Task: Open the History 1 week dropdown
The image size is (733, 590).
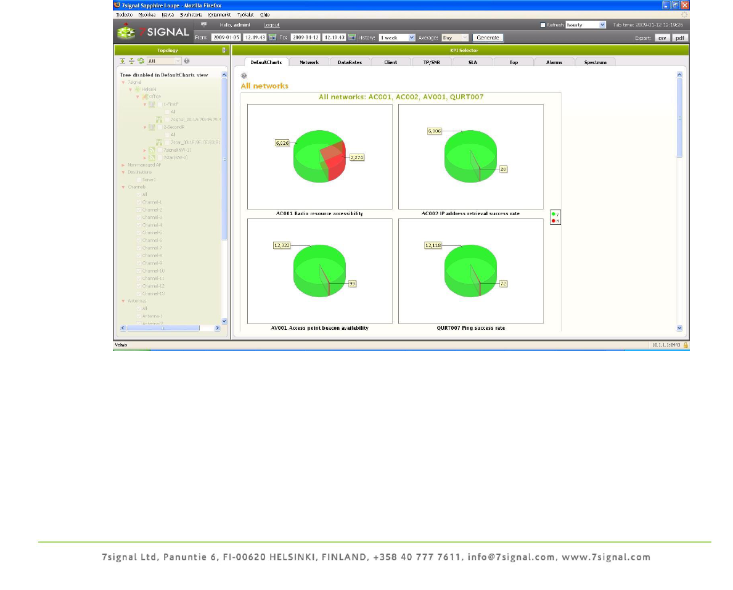Action: point(397,38)
